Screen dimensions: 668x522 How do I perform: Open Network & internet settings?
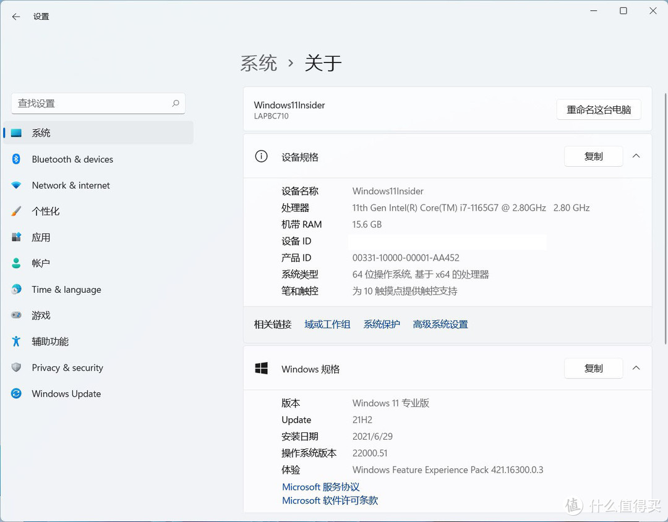71,185
